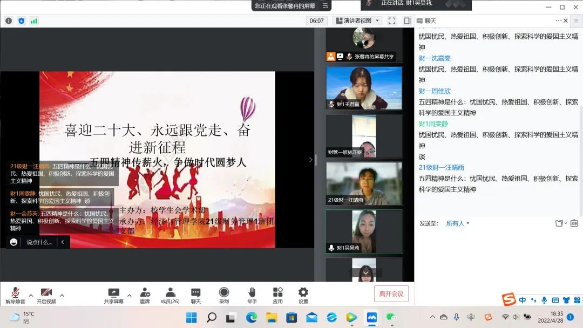Toggle camera with 开启视频 button
This screenshot has width=583, height=328.
pos(46,292)
